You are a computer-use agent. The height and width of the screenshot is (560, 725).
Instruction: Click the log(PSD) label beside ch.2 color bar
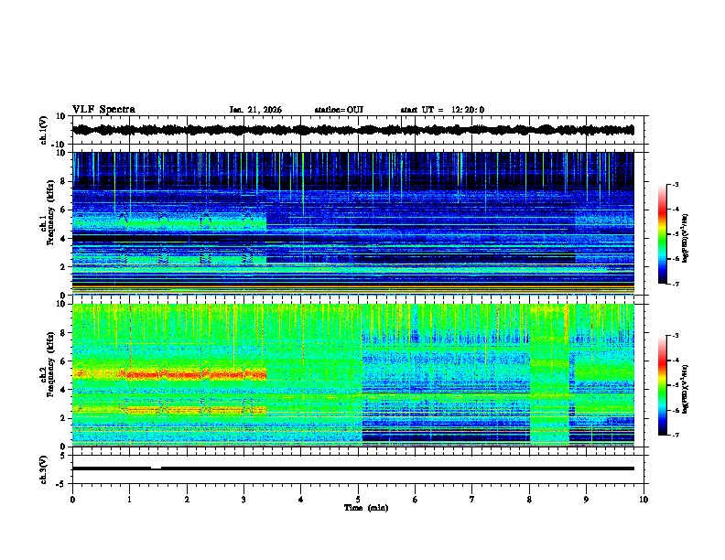tap(686, 389)
